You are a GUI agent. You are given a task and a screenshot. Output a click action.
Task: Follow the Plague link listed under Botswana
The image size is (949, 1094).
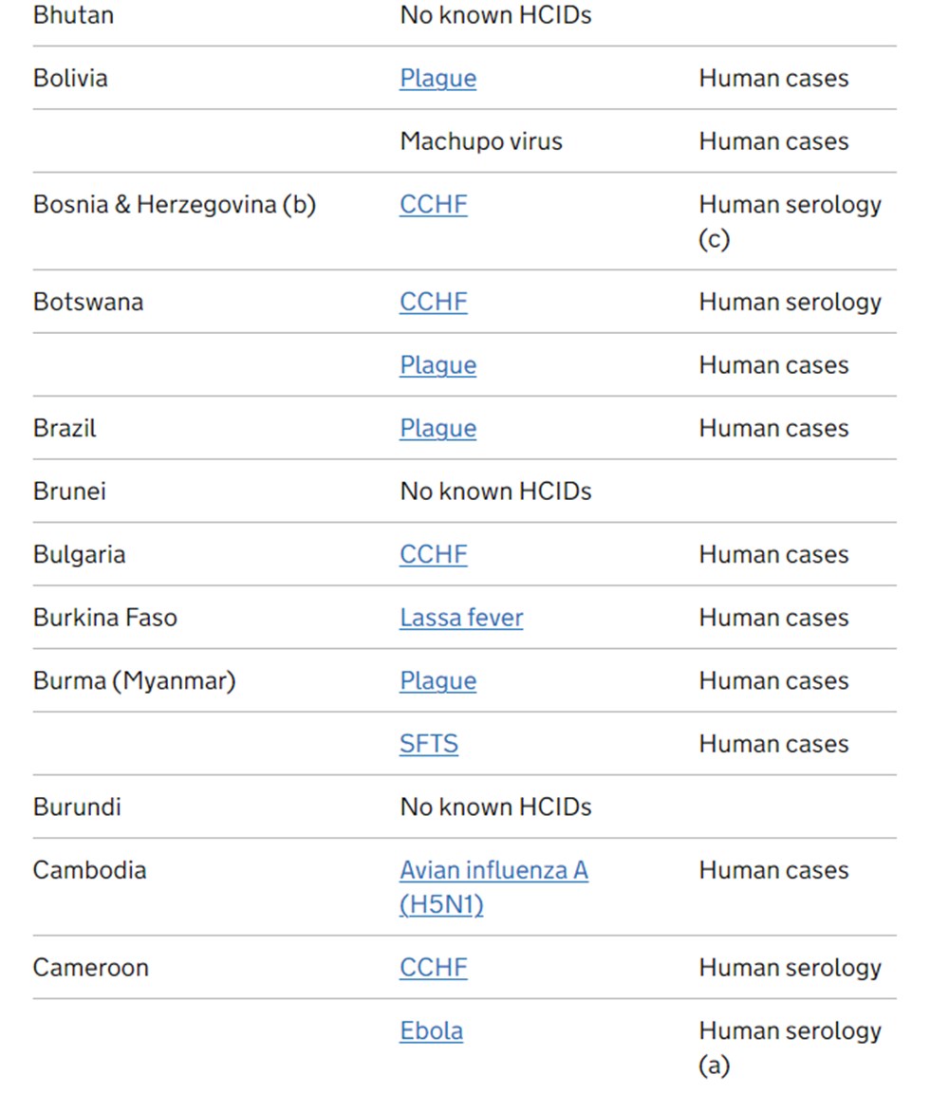pos(437,366)
